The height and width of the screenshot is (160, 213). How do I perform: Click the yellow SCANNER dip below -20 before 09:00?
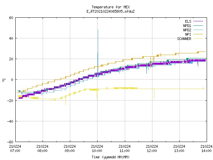(x=66, y=101)
